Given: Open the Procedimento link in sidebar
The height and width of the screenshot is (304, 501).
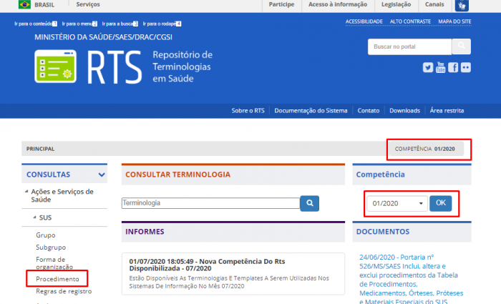Looking at the screenshot, I should tap(57, 278).
